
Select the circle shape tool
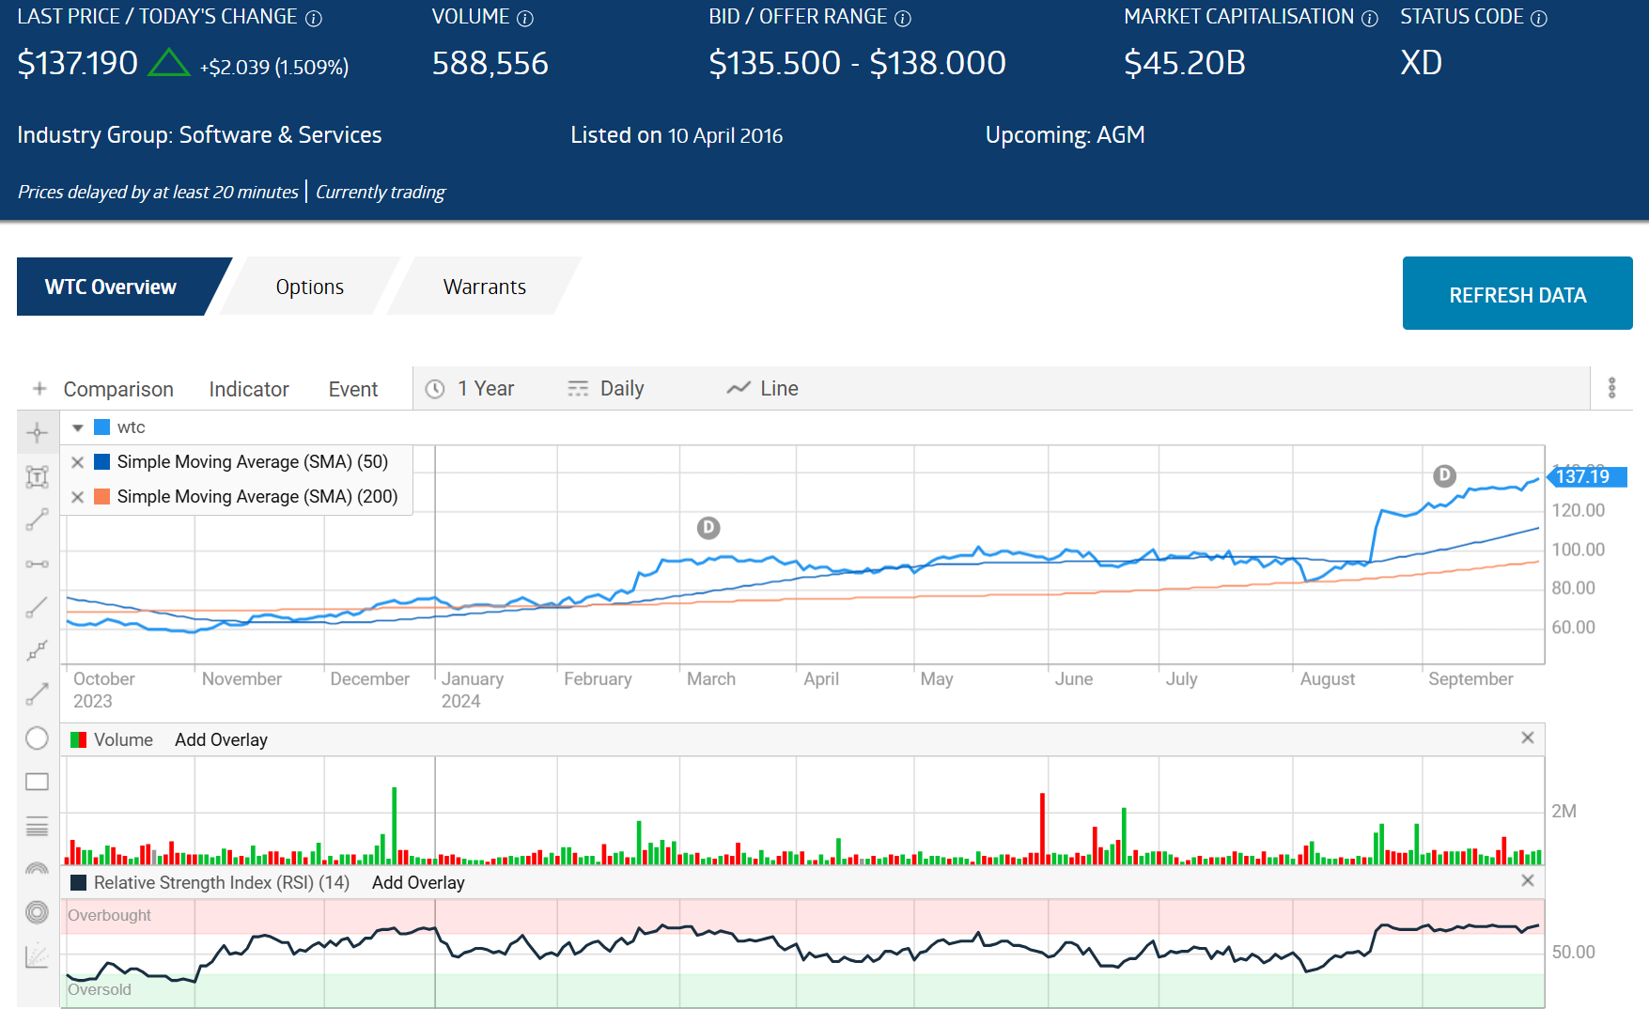[37, 738]
